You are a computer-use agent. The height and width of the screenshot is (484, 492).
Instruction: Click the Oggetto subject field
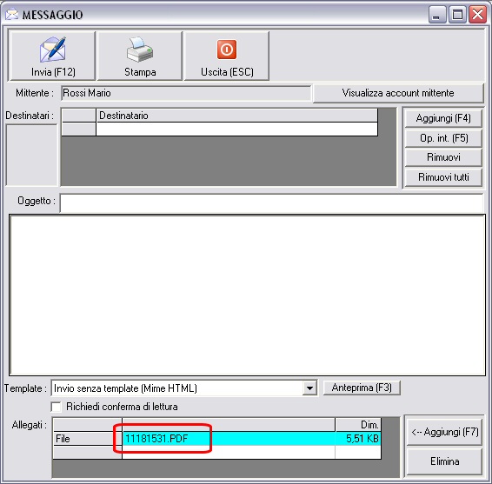tap(271, 202)
